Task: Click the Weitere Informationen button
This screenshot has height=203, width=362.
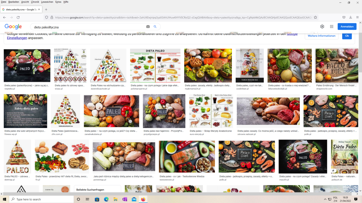Action: [x=322, y=36]
